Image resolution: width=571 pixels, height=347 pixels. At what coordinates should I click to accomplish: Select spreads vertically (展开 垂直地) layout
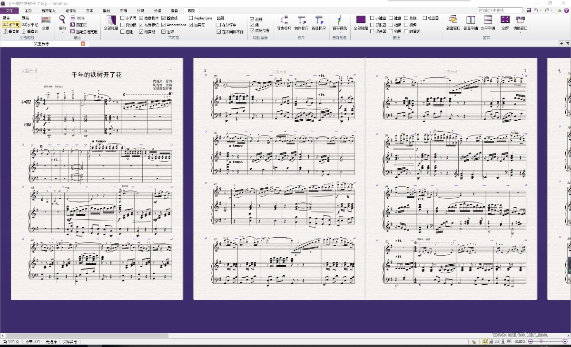[11, 32]
